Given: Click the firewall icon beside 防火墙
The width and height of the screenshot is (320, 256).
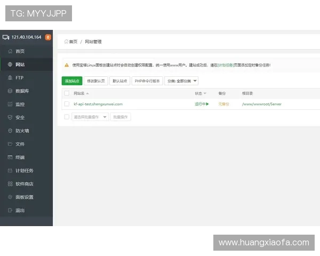Looking at the screenshot, I should pos(10,131).
